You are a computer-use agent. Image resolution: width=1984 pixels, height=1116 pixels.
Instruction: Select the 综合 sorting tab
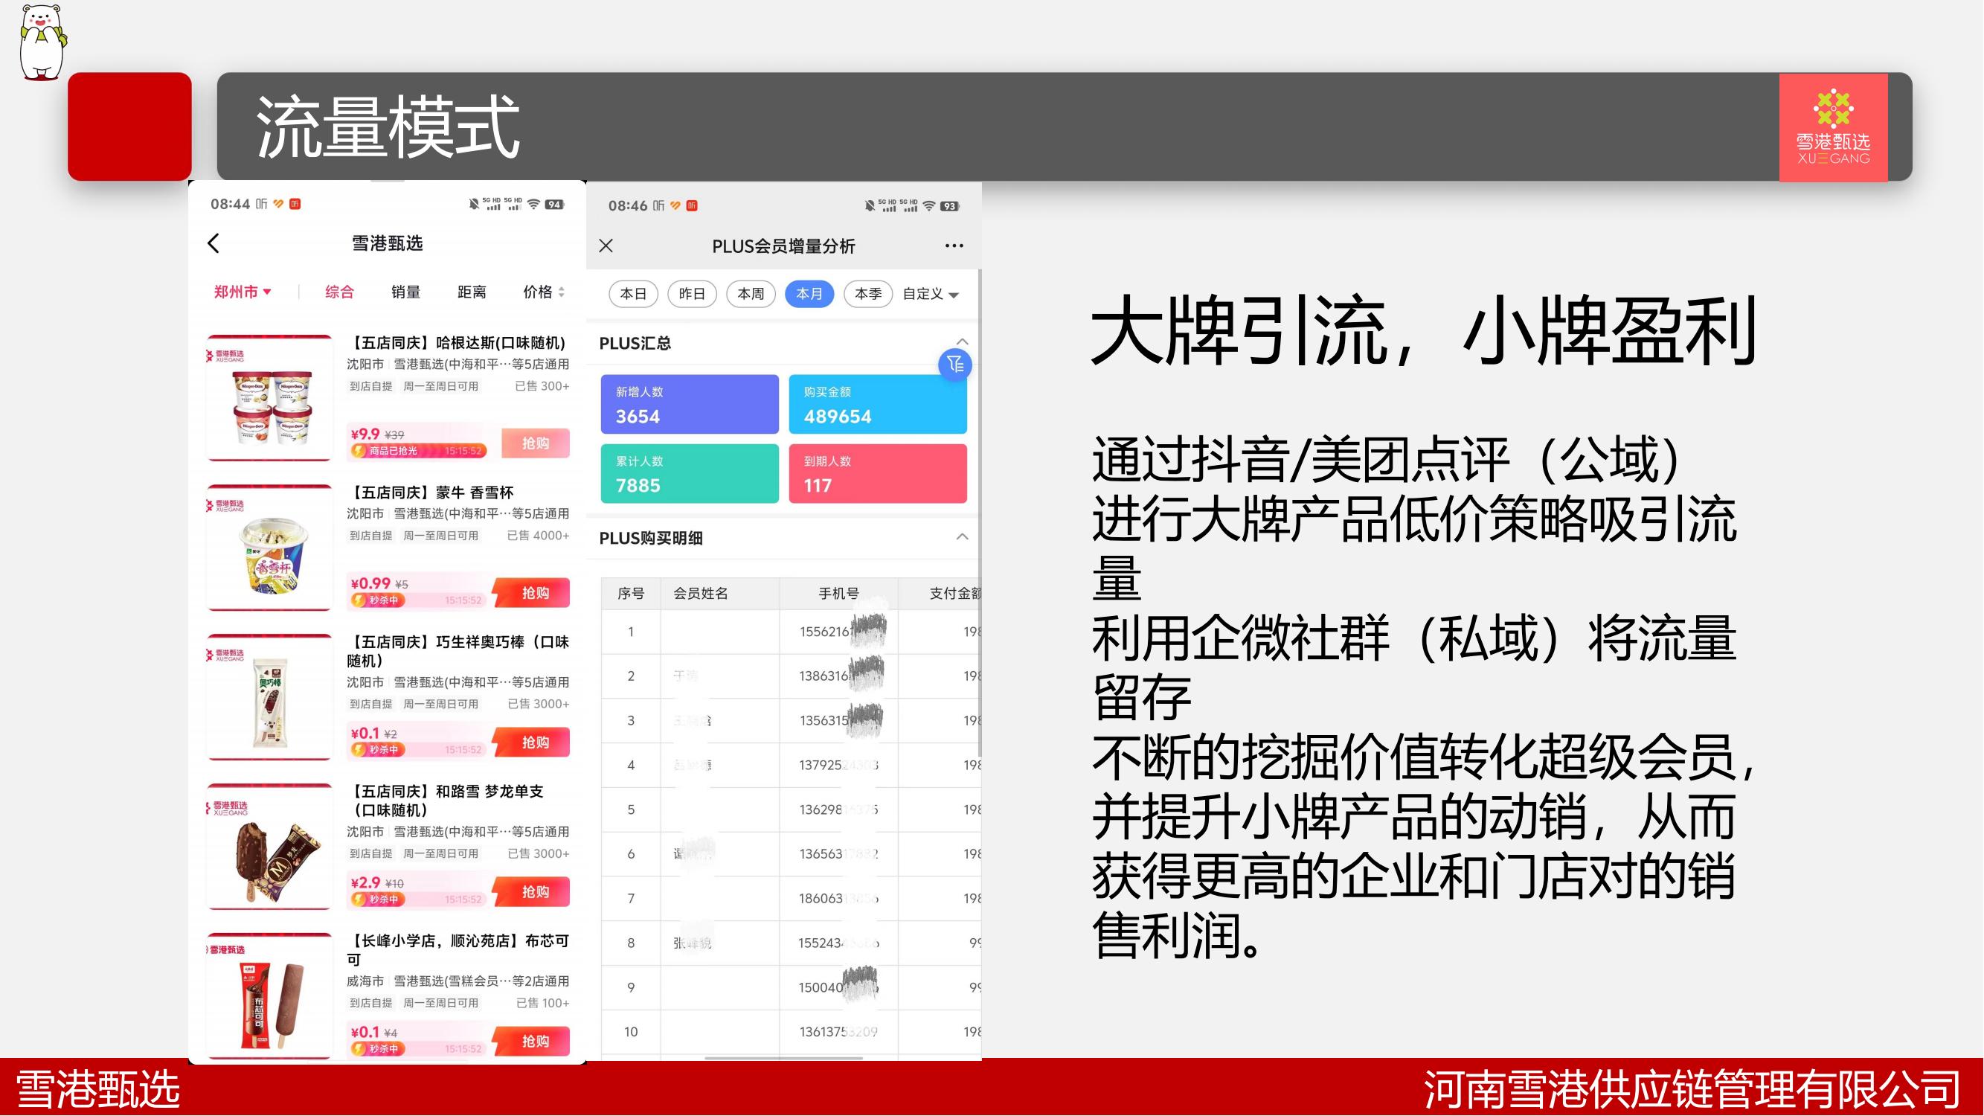coord(340,292)
